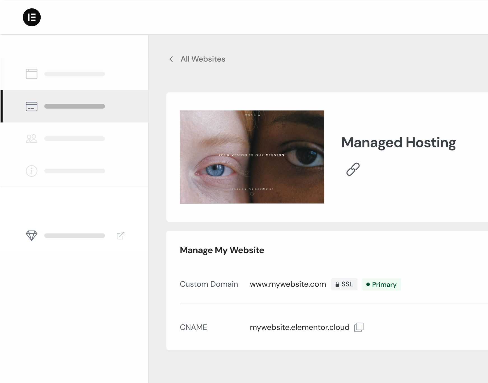The width and height of the screenshot is (488, 383).
Task: Click the back chevron beside All Websites
Action: click(171, 59)
